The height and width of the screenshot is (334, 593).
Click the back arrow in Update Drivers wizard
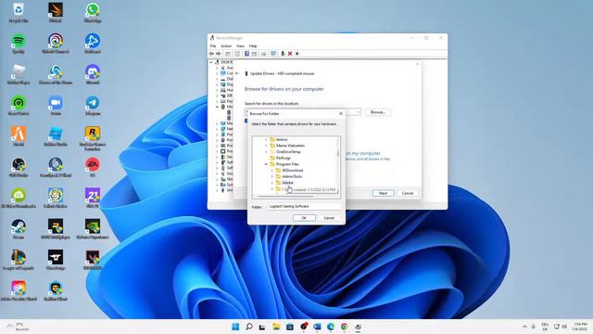(237, 73)
